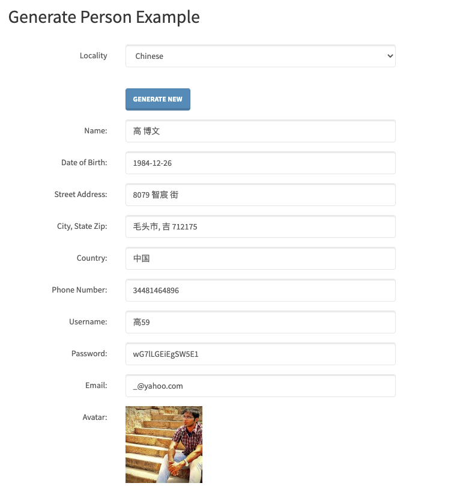The width and height of the screenshot is (457, 492).
Task: Click the Country input field
Action: pos(261,258)
